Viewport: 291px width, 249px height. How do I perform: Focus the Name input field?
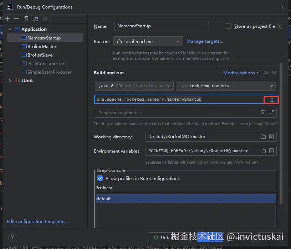point(162,26)
